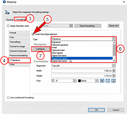Open the font size 9 dropdown
Screen dimensions: 127x114
(75, 81)
